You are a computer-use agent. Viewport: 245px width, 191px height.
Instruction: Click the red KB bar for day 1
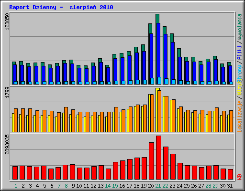tap(15, 173)
